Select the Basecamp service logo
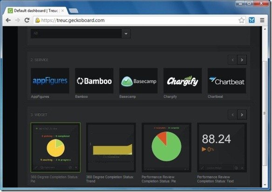Screen dimensions: 272x192 pos(138,81)
